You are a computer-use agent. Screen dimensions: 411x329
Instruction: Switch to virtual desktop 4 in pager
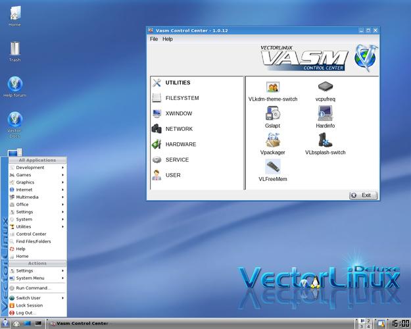[x=368, y=326]
